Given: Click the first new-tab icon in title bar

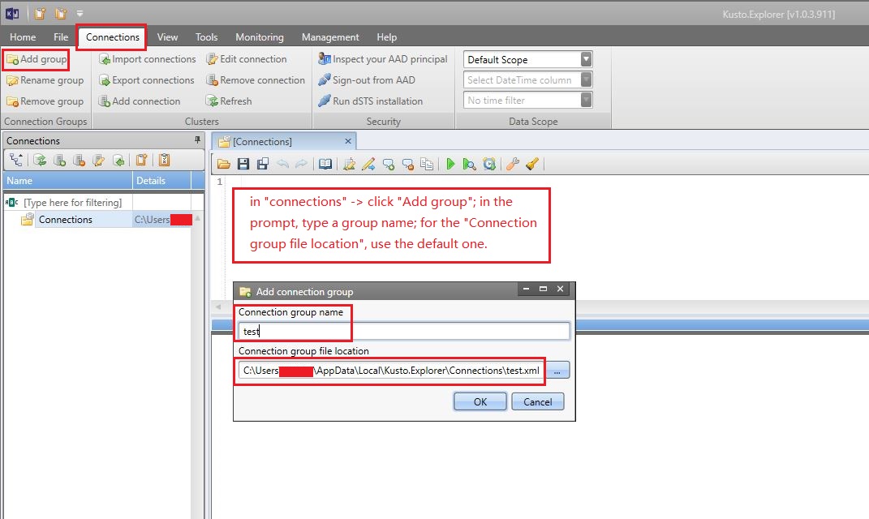Looking at the screenshot, I should (x=40, y=13).
